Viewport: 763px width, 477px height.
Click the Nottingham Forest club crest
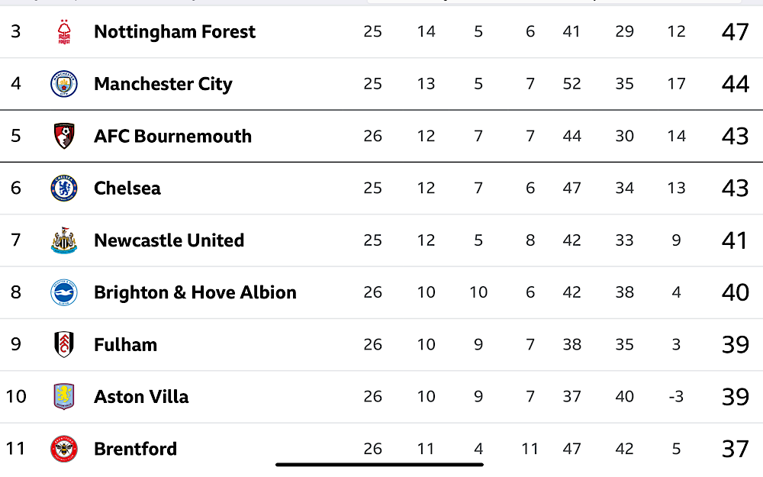point(64,31)
